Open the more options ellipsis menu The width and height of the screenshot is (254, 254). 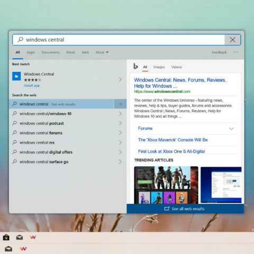pos(236,52)
